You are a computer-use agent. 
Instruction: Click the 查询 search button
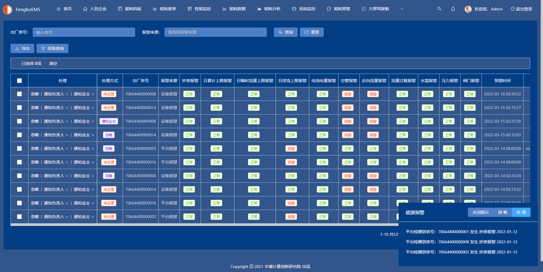tap(285, 32)
